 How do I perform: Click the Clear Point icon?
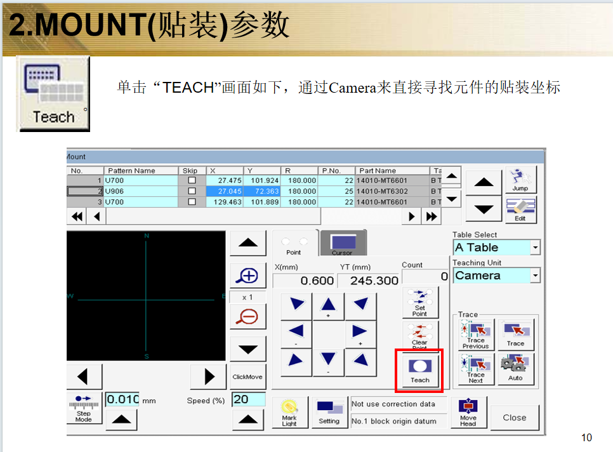419,336
